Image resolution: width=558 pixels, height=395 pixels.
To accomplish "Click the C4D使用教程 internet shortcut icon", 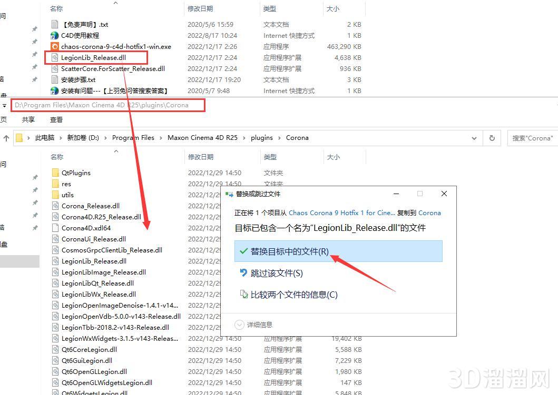I will pos(54,36).
